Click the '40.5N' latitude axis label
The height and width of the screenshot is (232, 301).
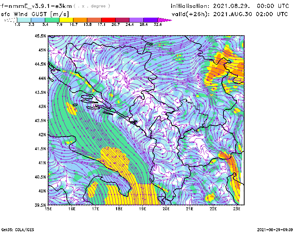[x=40, y=177]
